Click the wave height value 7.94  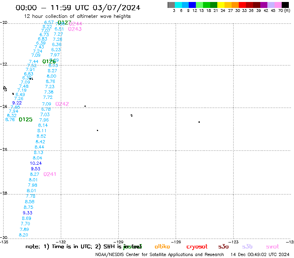tap(14, 111)
